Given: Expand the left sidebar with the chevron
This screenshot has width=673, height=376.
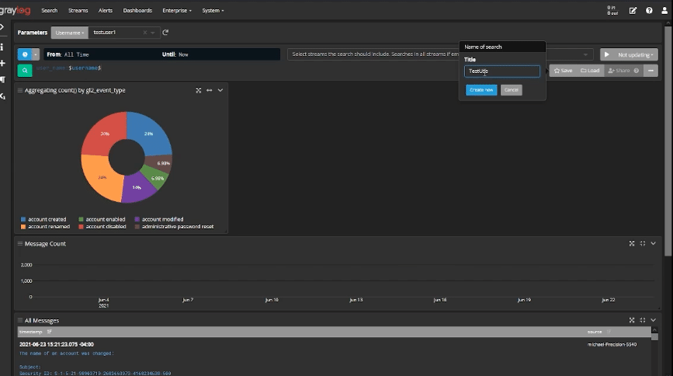Looking at the screenshot, I should [3, 28].
